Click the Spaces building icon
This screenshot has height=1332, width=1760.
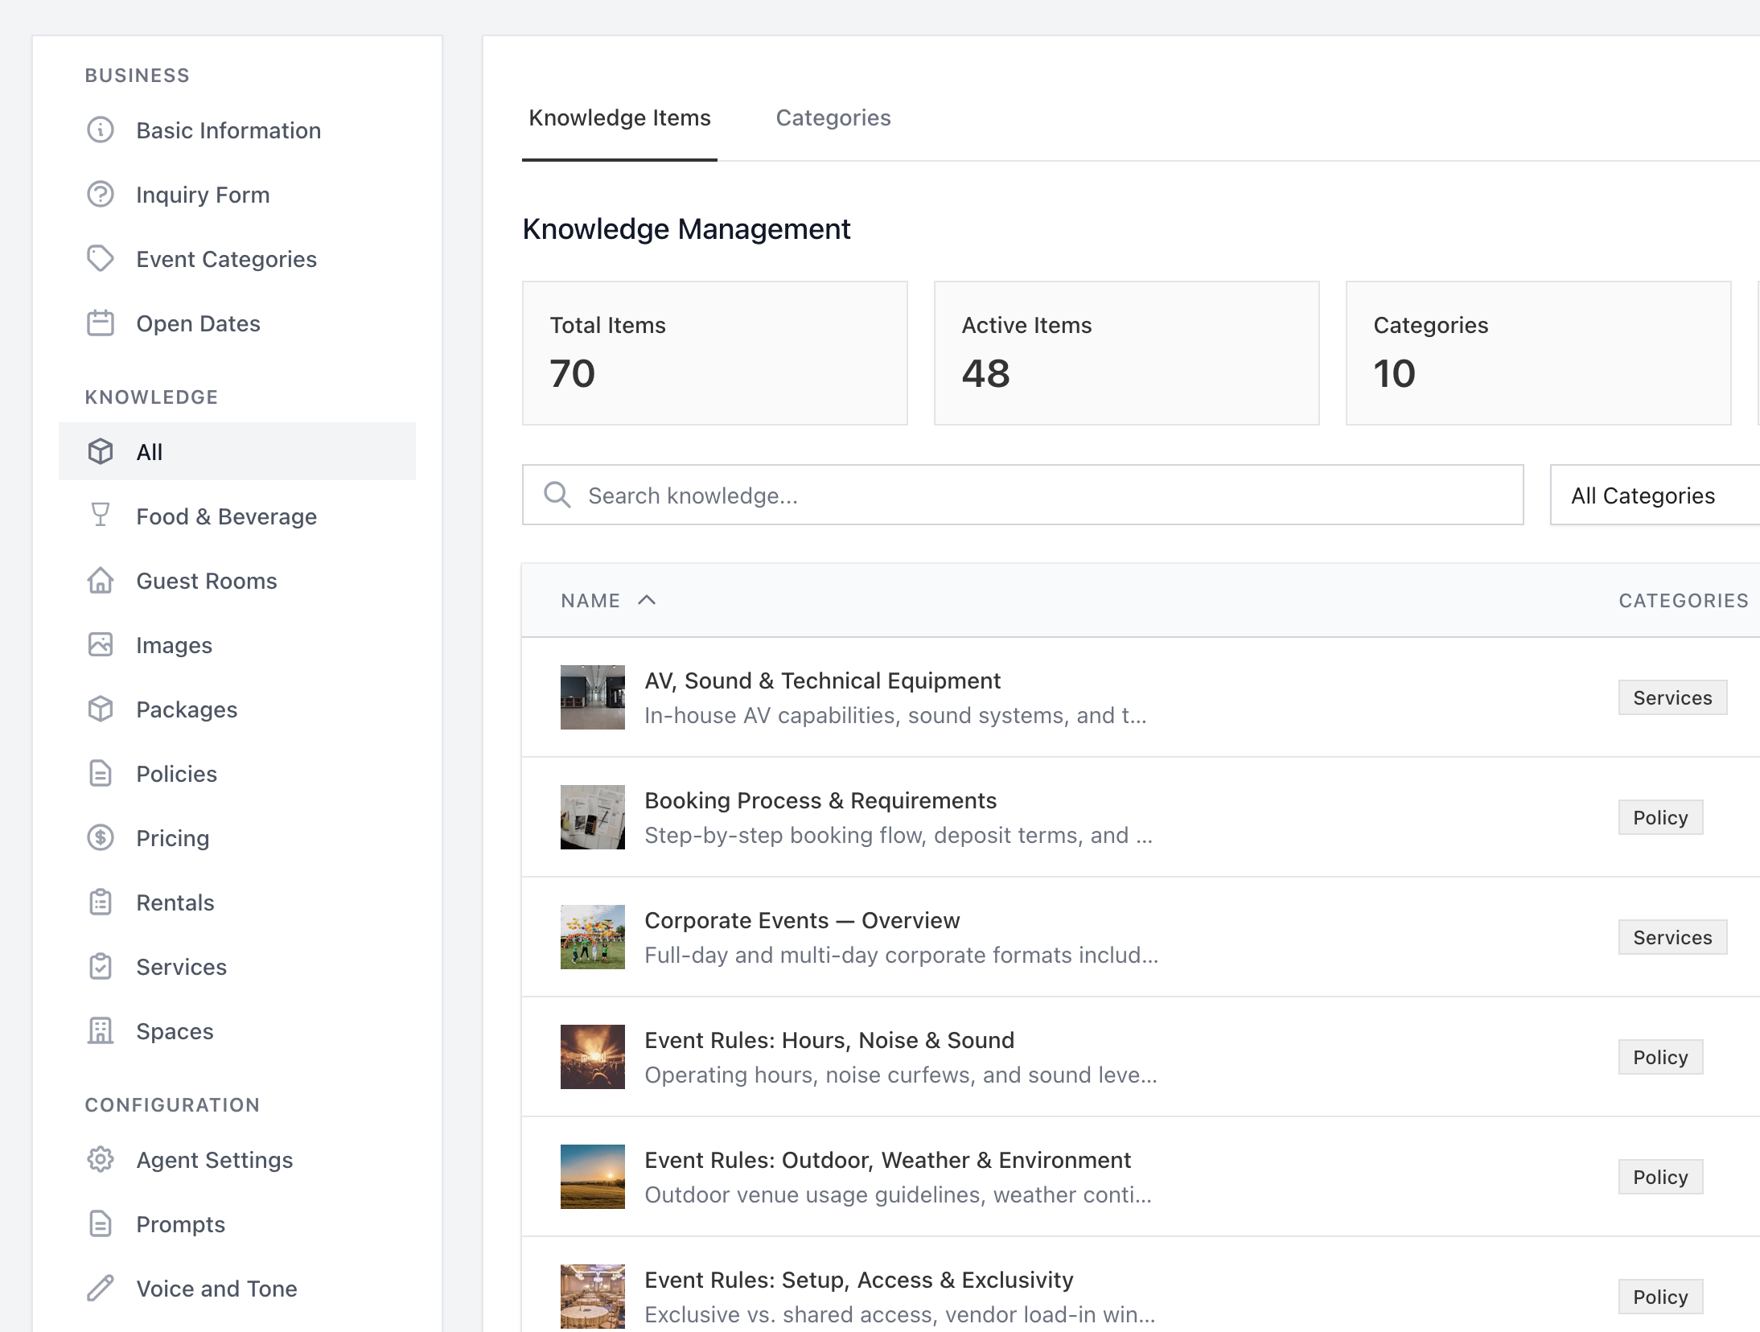100,1030
